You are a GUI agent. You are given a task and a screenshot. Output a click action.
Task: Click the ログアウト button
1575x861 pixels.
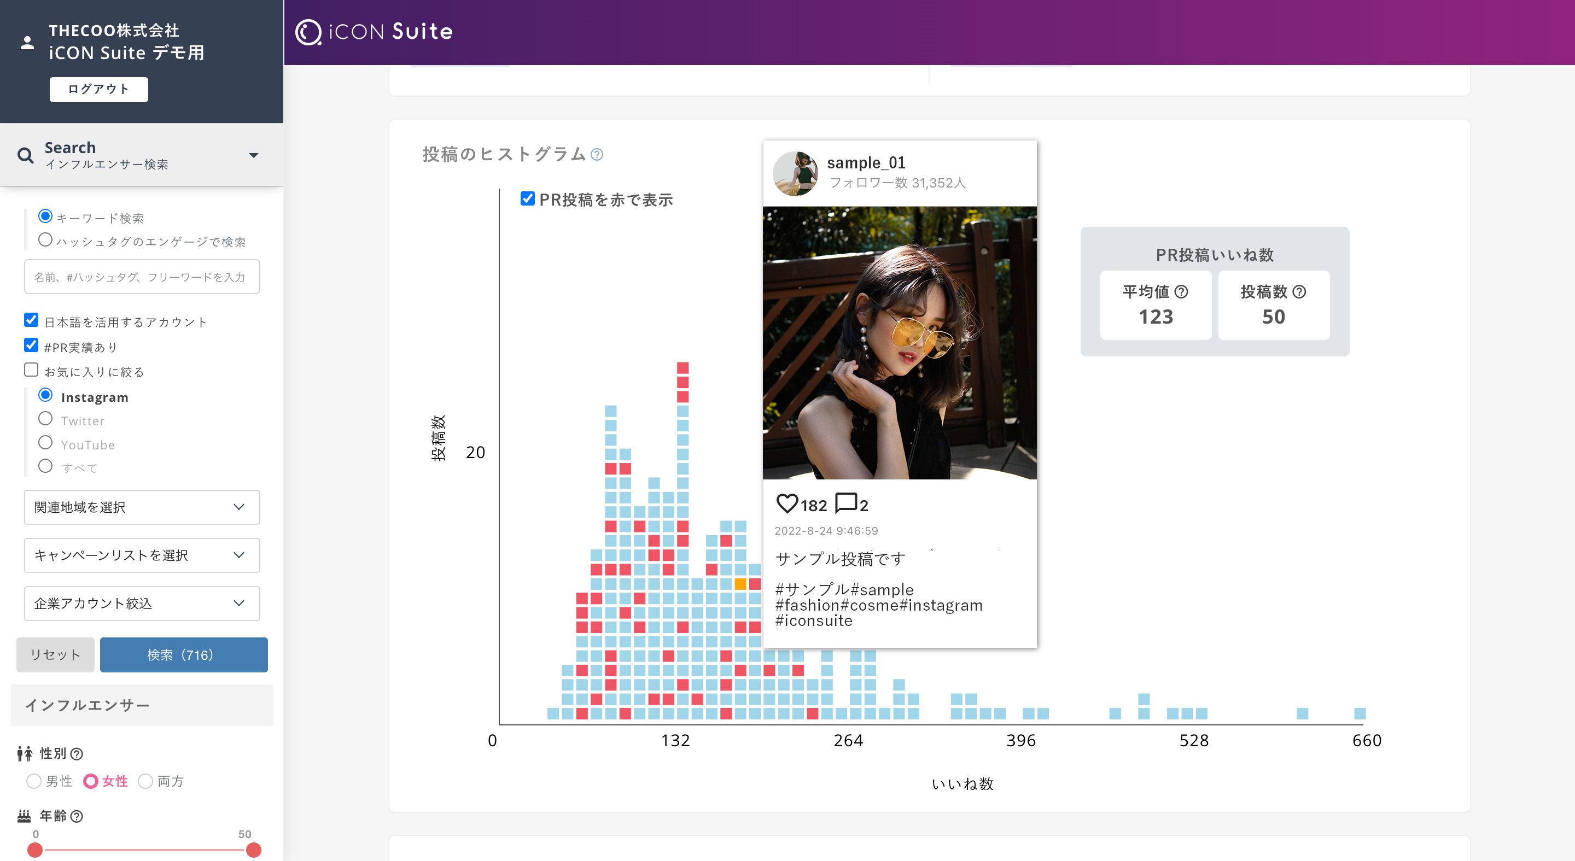(98, 89)
